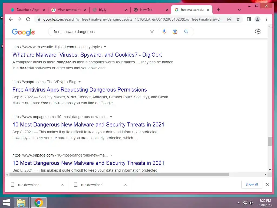The width and height of the screenshot is (277, 208).
Task: Clear the Google search box text
Action: [152, 32]
